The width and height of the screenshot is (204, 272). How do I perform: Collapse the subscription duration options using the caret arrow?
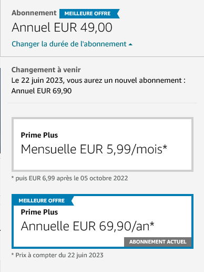tap(130, 44)
